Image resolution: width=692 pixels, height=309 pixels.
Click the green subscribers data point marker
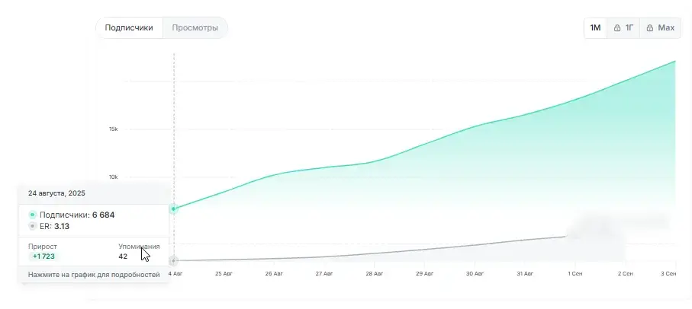173,209
